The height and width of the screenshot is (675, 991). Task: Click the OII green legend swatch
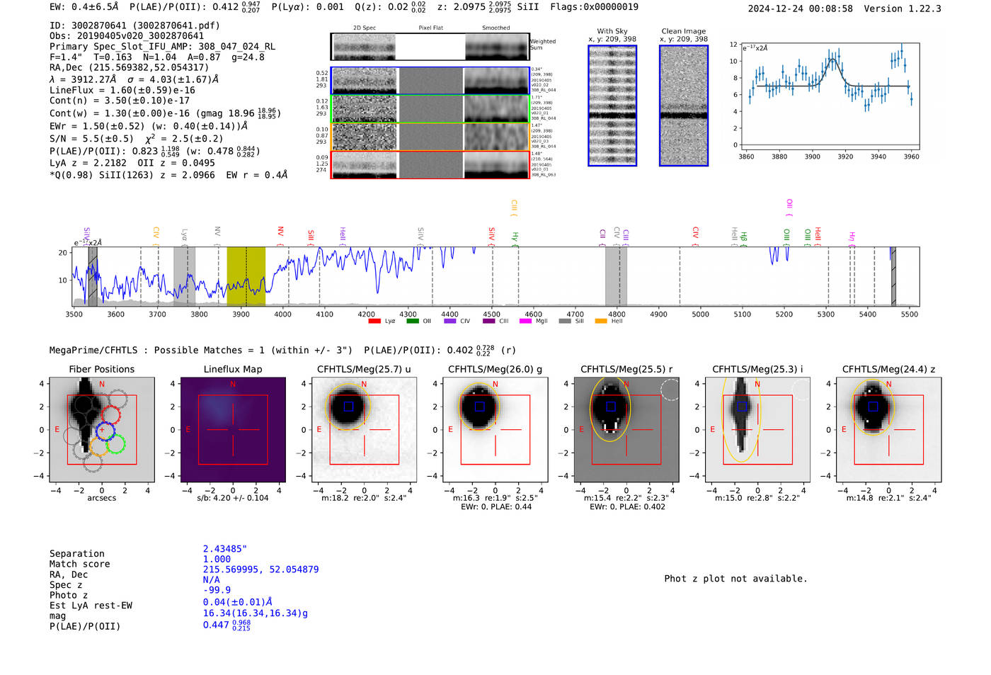click(413, 321)
